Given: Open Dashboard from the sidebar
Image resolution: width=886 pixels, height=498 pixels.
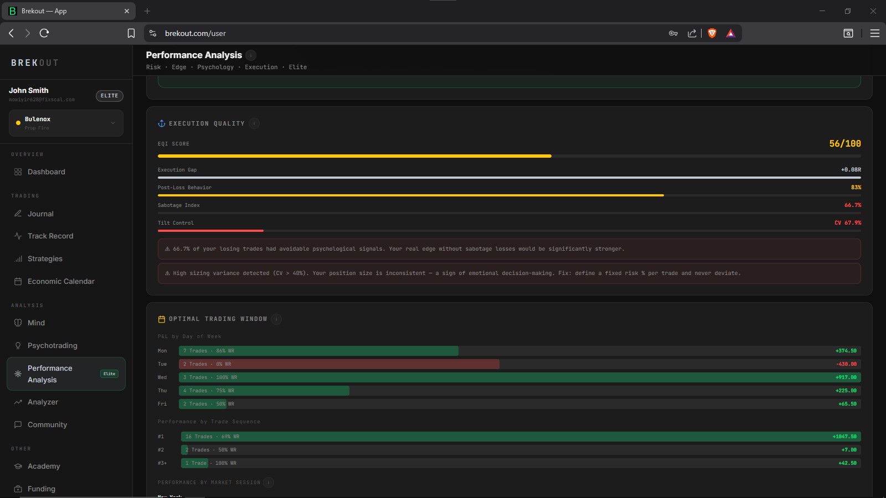Looking at the screenshot, I should pyautogui.click(x=47, y=172).
